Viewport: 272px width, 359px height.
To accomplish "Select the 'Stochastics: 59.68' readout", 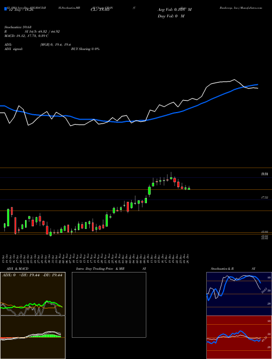I will coord(18,27).
